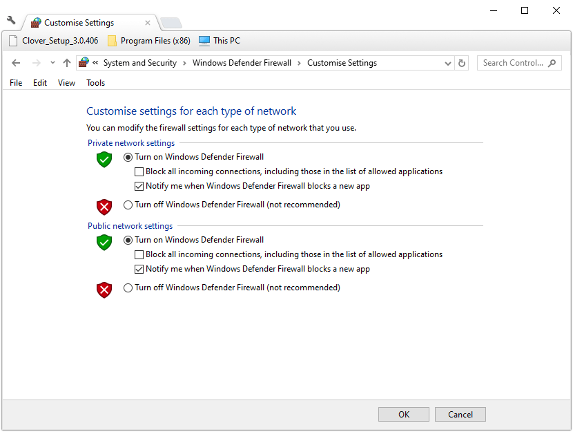This screenshot has width=573, height=432.
Task: Open the address bar history dropdown
Action: 447,64
